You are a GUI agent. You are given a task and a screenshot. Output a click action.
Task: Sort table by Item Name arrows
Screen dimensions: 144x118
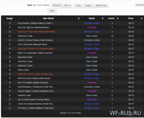coord(79,18)
